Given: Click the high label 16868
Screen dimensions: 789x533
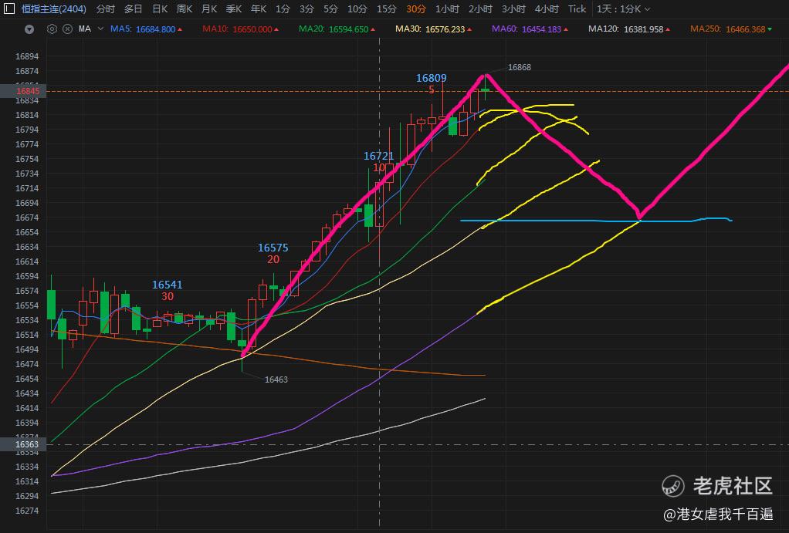Looking at the screenshot, I should tap(520, 67).
